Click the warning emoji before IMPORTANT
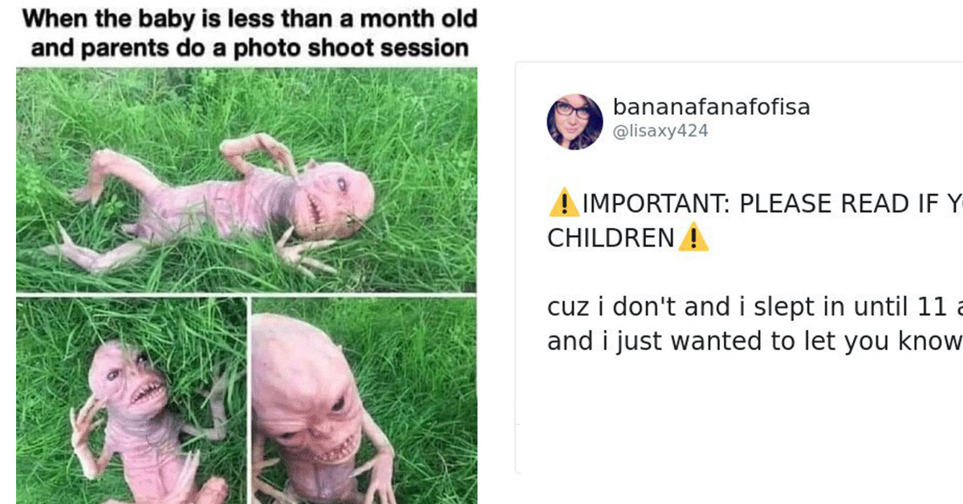The width and height of the screenshot is (963, 504). click(564, 204)
